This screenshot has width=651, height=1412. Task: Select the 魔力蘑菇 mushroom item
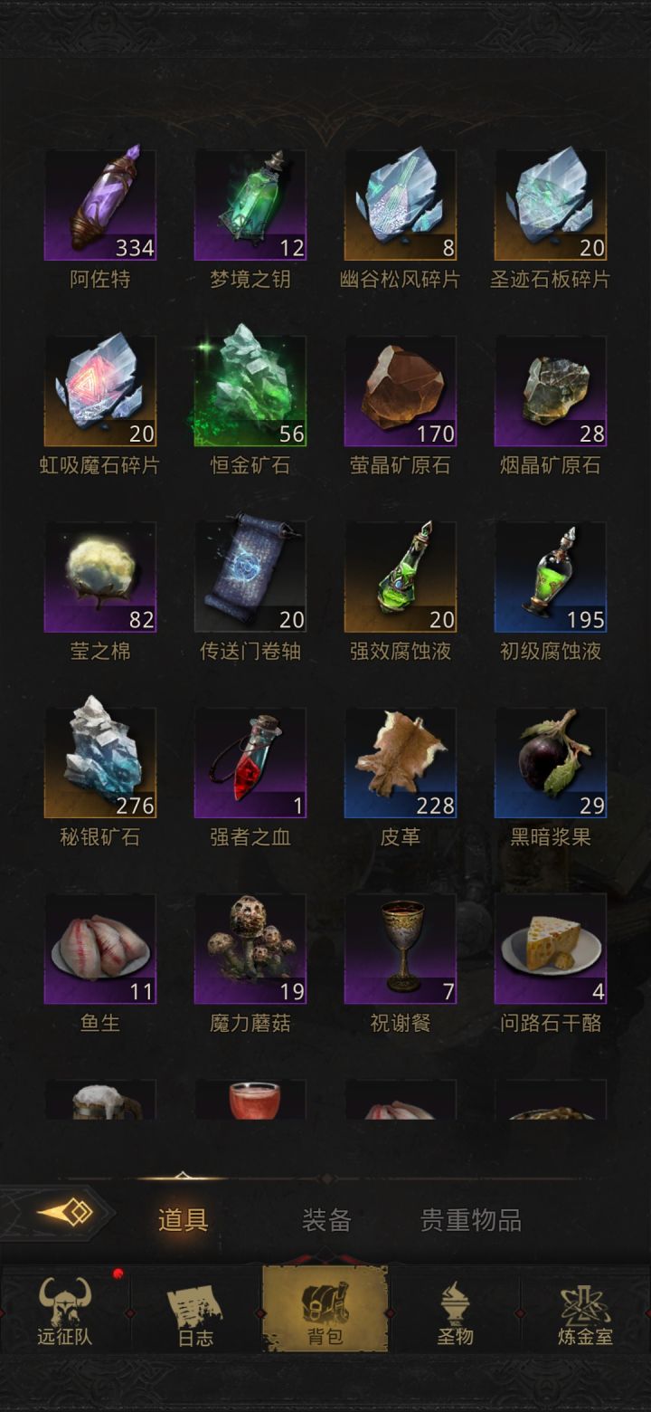click(250, 949)
